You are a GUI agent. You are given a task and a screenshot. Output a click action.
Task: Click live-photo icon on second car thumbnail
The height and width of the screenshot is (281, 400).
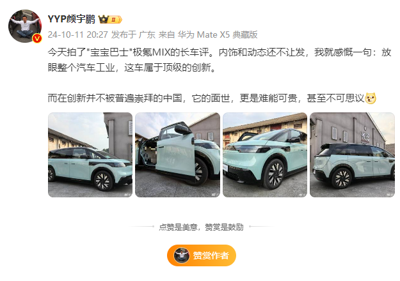214,194
